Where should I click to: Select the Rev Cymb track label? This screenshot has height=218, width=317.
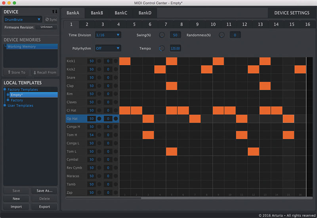pos(74,168)
